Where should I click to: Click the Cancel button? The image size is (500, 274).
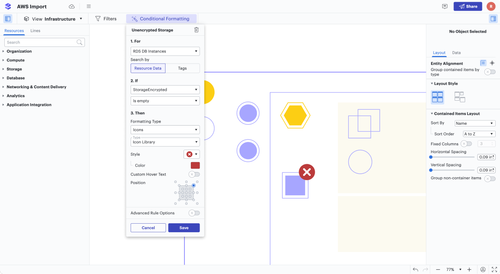pyautogui.click(x=148, y=228)
